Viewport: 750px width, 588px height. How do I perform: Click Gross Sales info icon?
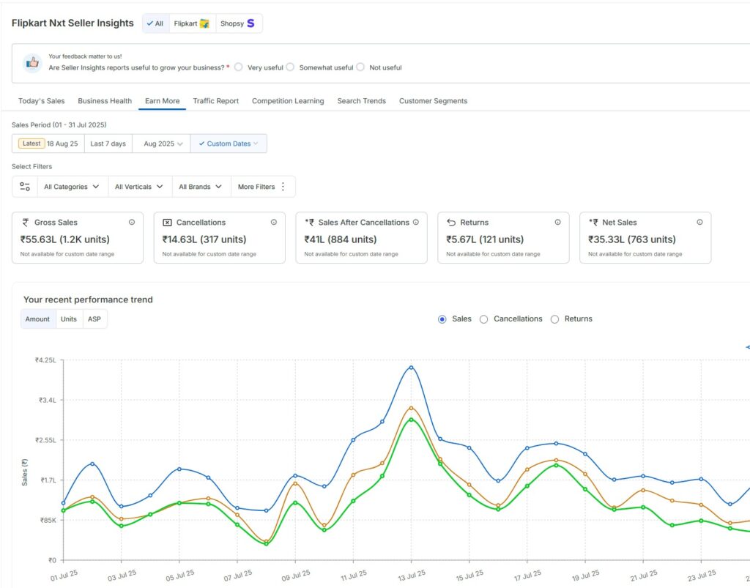(132, 223)
